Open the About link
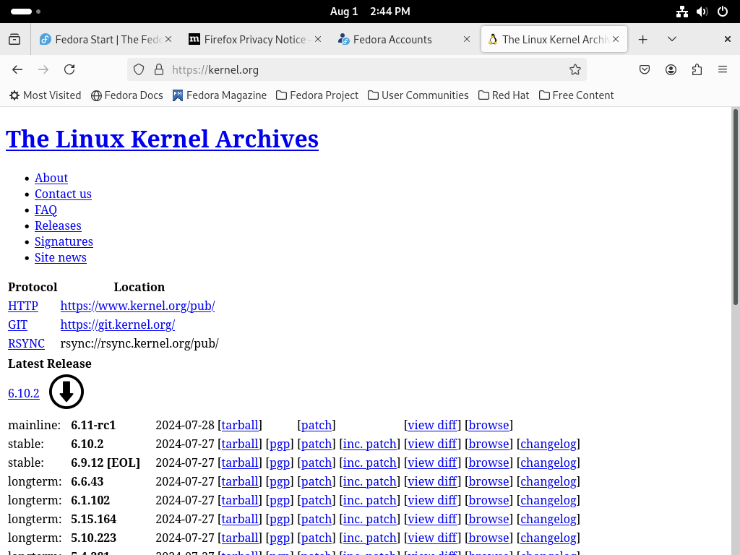Image resolution: width=740 pixels, height=555 pixels. (51, 178)
